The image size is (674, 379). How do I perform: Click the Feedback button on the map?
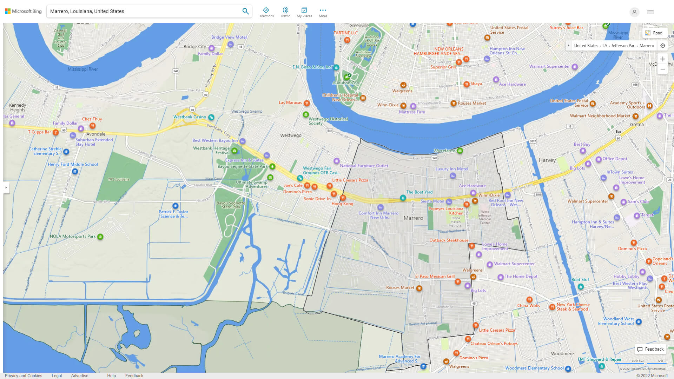click(650, 349)
